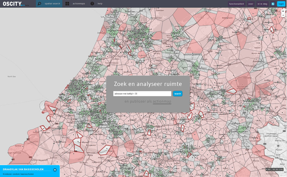Open the actionmaps section
Viewport: 287px width, 177px height.
pyautogui.click(x=75, y=4)
